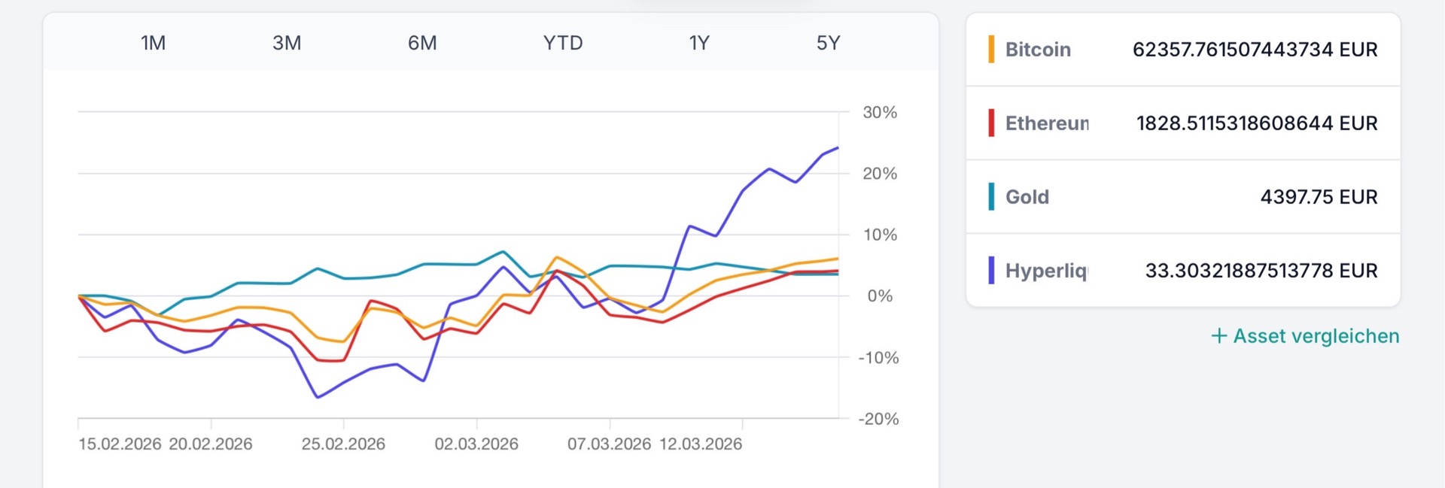This screenshot has height=488, width=1445.
Task: Click the plus icon beside Asset vergleichen
Action: point(1218,336)
